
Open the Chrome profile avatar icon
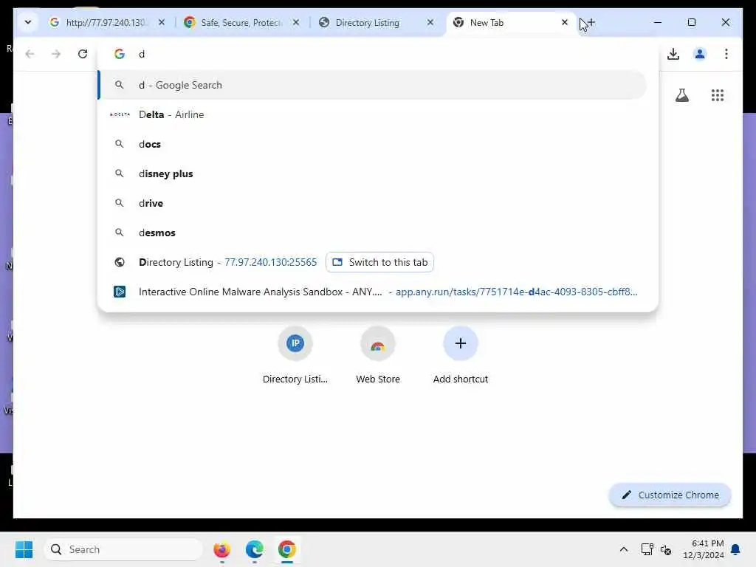pos(700,54)
